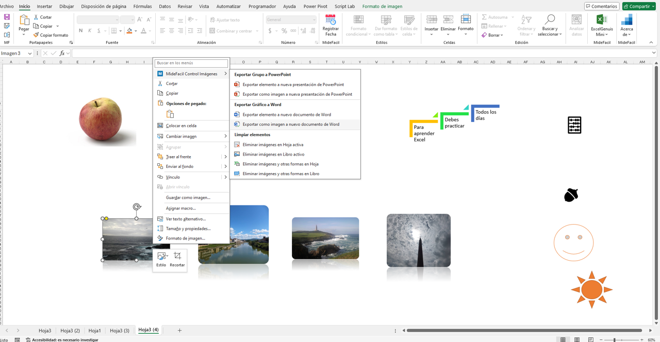Click the Recortar crop tool icon
The width and height of the screenshot is (660, 342).
coord(177,256)
